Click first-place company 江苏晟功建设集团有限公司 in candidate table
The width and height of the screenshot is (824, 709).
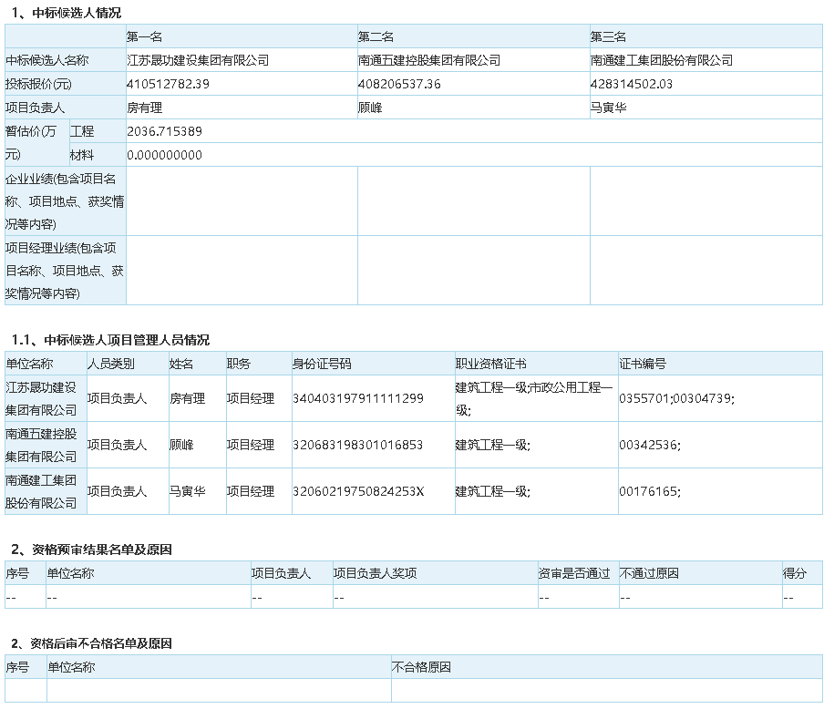[x=198, y=60]
